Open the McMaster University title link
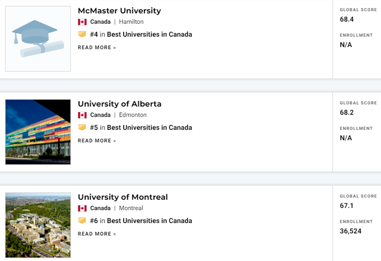 pyautogui.click(x=119, y=11)
